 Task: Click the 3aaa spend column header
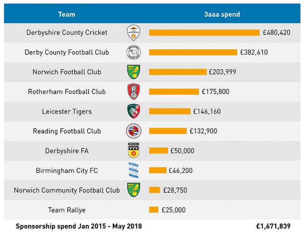coord(222,14)
